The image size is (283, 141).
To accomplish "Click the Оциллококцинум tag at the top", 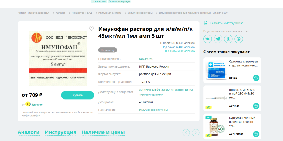I will (119, 2).
